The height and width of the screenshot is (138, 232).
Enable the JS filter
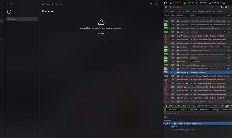[x=183, y=11]
